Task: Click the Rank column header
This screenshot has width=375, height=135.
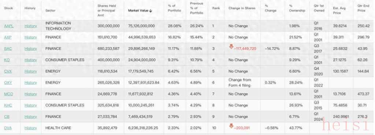Action: tap(216, 8)
